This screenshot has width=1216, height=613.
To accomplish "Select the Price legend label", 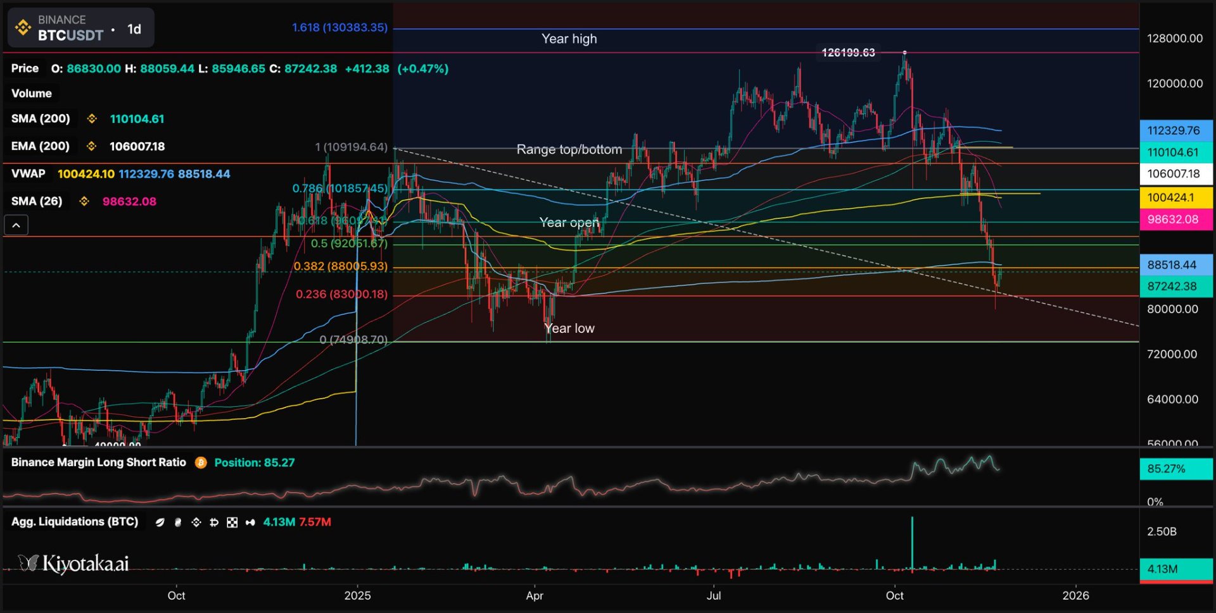I will (25, 68).
